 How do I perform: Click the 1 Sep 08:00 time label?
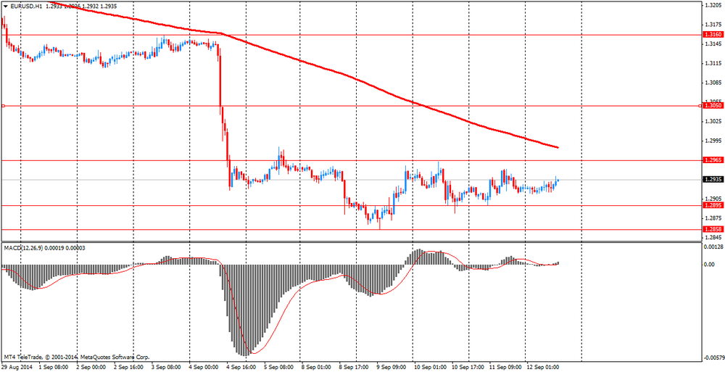pyautogui.click(x=53, y=368)
